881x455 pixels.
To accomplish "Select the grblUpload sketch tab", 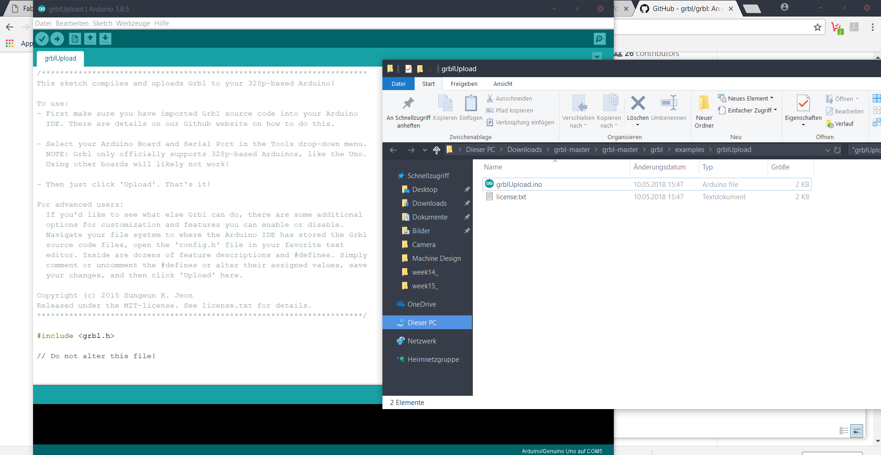I will [x=60, y=58].
